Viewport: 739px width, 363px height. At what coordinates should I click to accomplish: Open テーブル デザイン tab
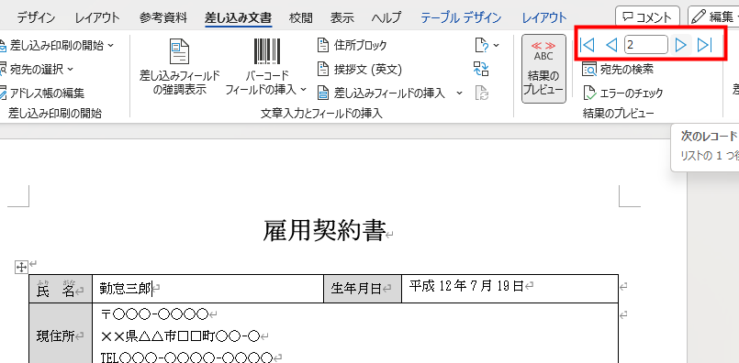point(461,18)
